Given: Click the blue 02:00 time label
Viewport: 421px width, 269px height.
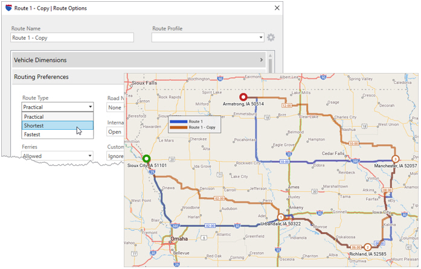Looking at the screenshot, I should 210,226.
